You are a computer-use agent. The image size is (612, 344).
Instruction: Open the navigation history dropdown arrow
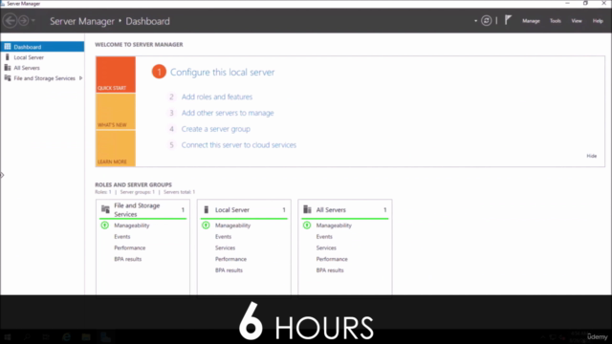tap(33, 21)
